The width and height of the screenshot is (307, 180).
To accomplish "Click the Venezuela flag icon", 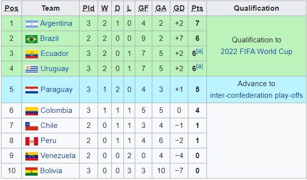I will [x=32, y=156].
